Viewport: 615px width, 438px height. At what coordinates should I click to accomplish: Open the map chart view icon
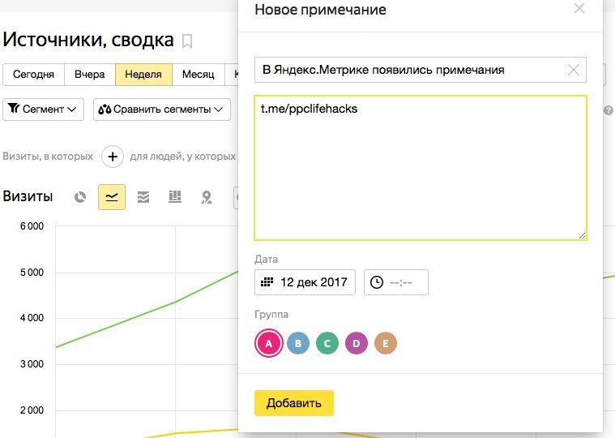pos(207,197)
